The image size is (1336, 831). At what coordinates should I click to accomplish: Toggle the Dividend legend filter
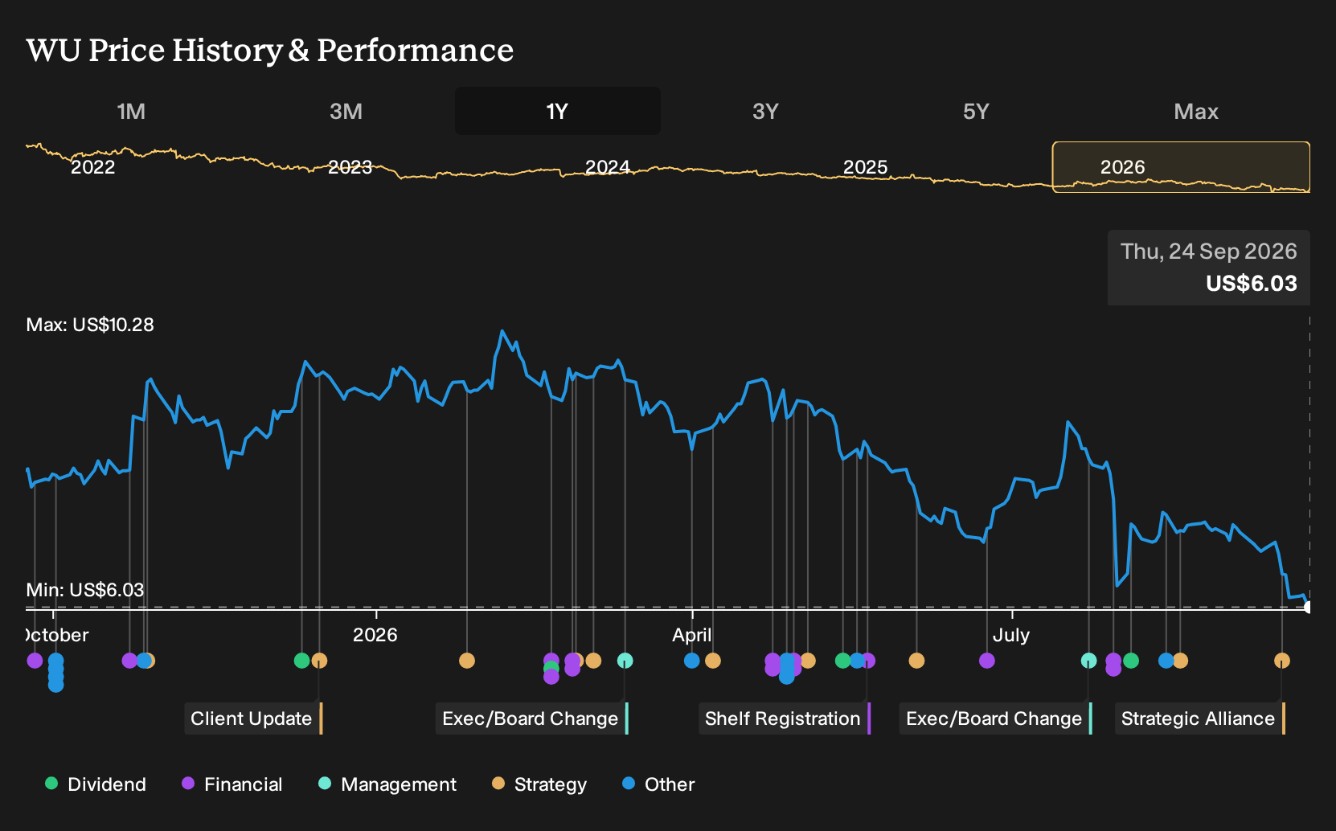click(96, 784)
